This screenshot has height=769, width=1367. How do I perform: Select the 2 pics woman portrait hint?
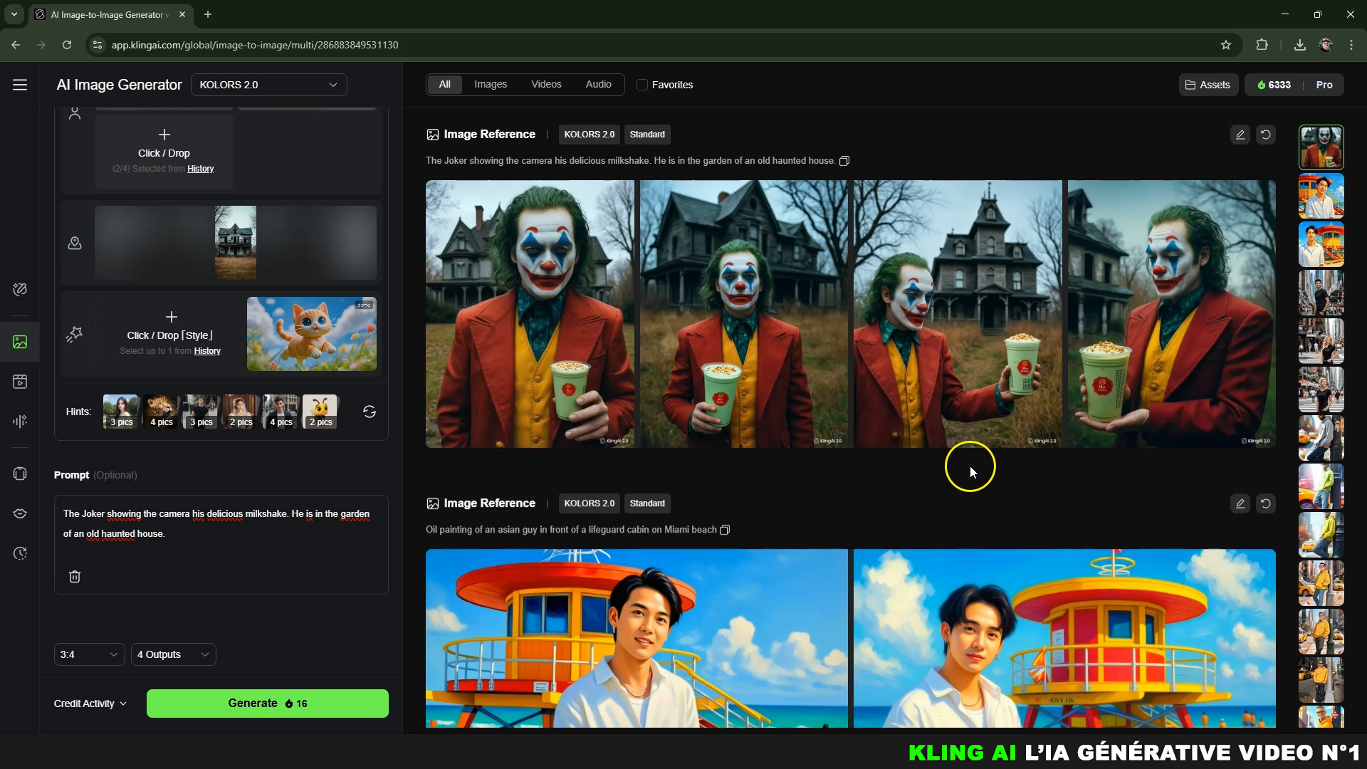(x=241, y=412)
